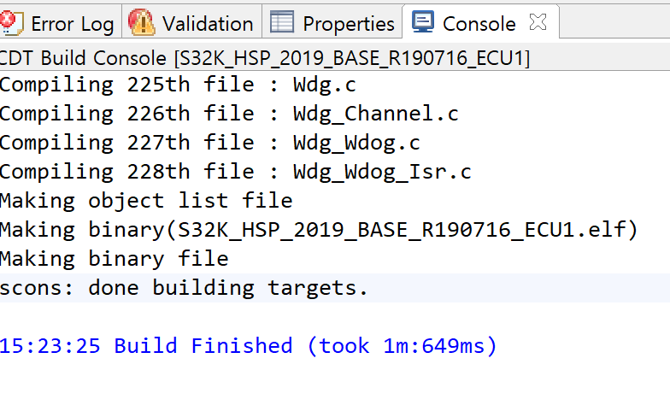Viewport: 670px width, 417px height.
Task: Click the Wdg_Wdog_Isr.c compile line
Action: point(235,172)
